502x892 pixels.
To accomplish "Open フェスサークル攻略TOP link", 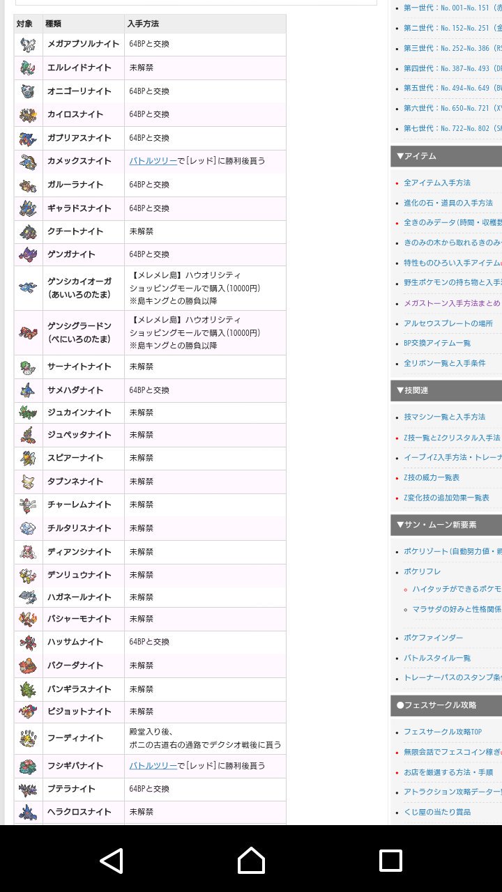I will coord(443,732).
